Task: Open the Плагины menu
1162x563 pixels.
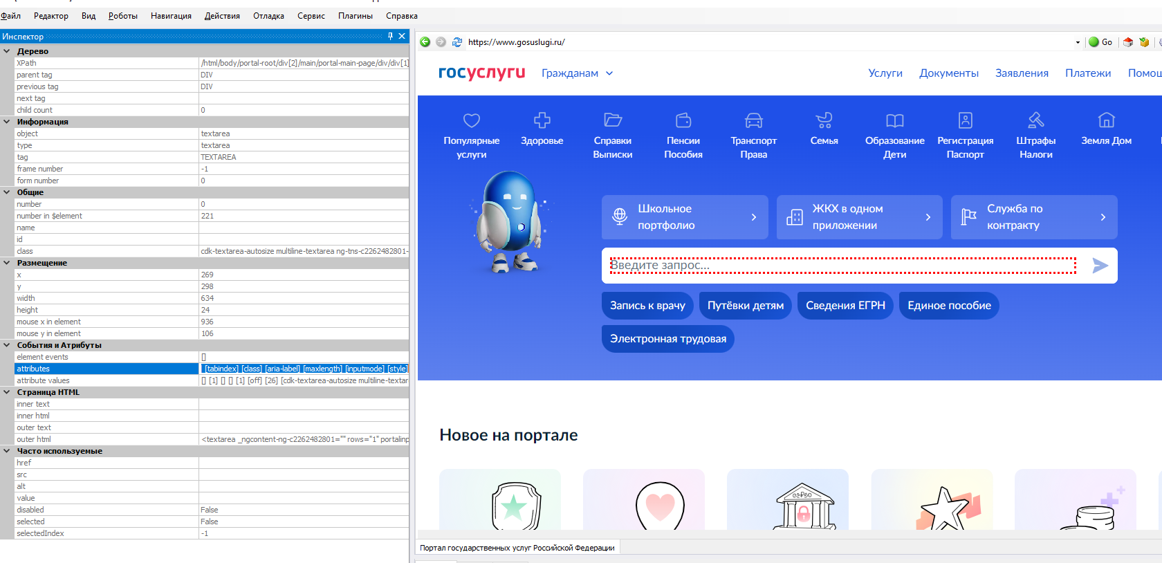Action: point(356,16)
